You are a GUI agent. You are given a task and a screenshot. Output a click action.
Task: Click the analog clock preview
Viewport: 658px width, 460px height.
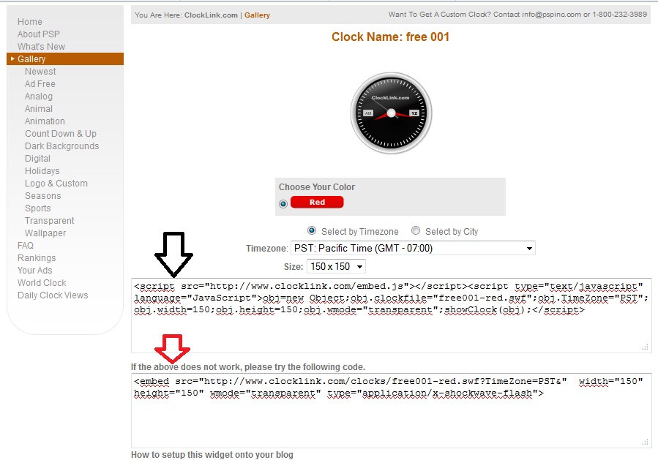tap(391, 113)
